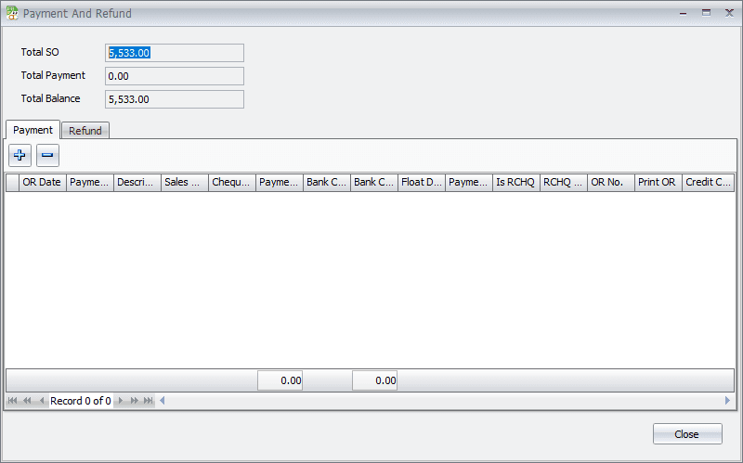Sort by Chequ... column header
Image resolution: width=743 pixels, height=463 pixels.
pyautogui.click(x=232, y=182)
